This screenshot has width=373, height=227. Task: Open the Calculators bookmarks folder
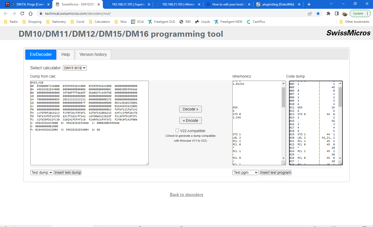point(99,22)
